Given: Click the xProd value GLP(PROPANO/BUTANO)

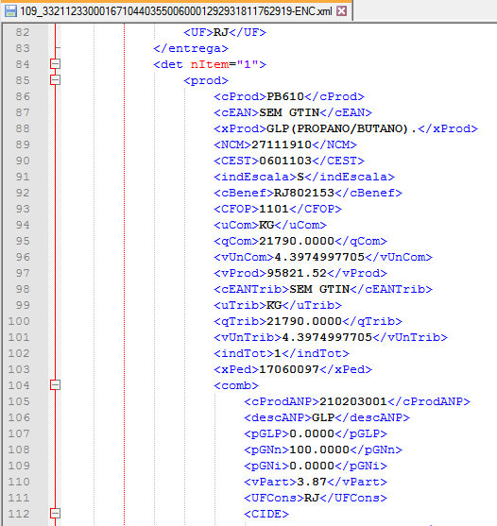Looking at the screenshot, I should 341,128.
